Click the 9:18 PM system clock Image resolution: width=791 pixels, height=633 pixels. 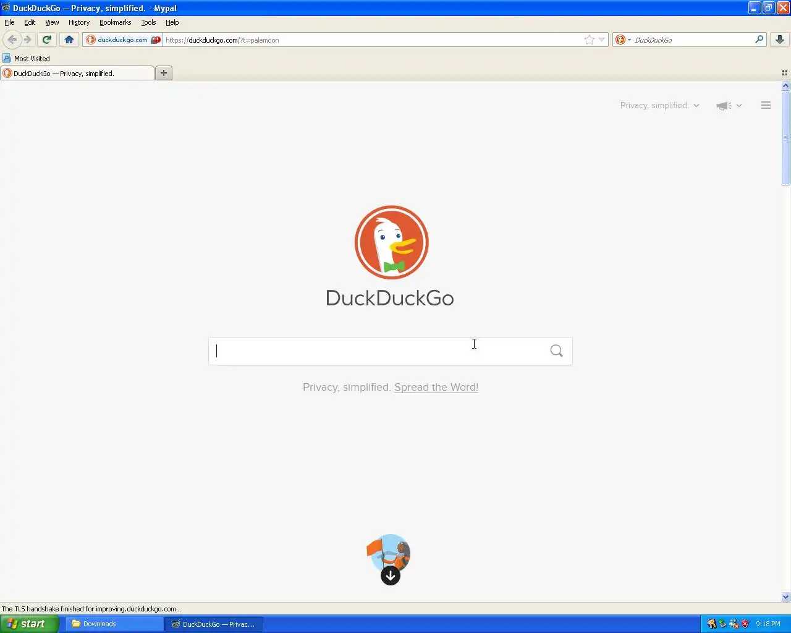click(768, 624)
